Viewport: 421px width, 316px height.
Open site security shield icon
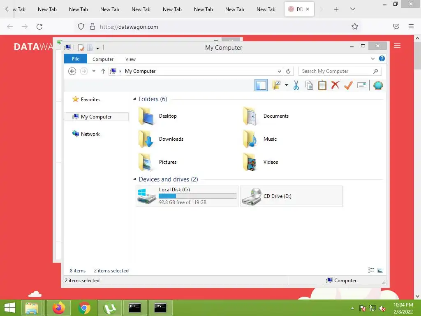(81, 26)
